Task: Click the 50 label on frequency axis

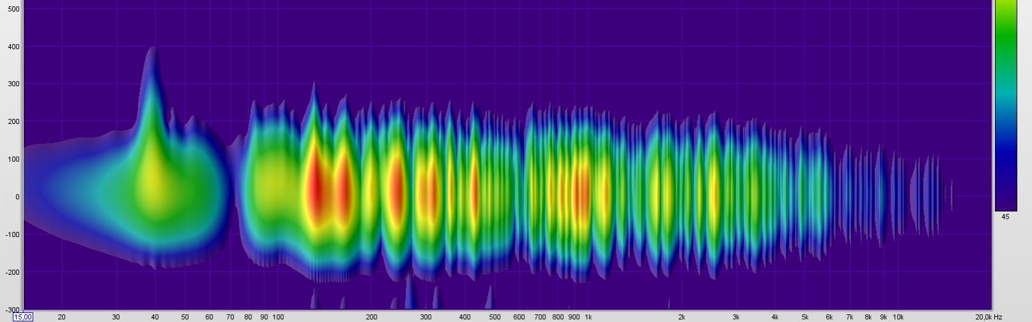Action: (x=185, y=317)
